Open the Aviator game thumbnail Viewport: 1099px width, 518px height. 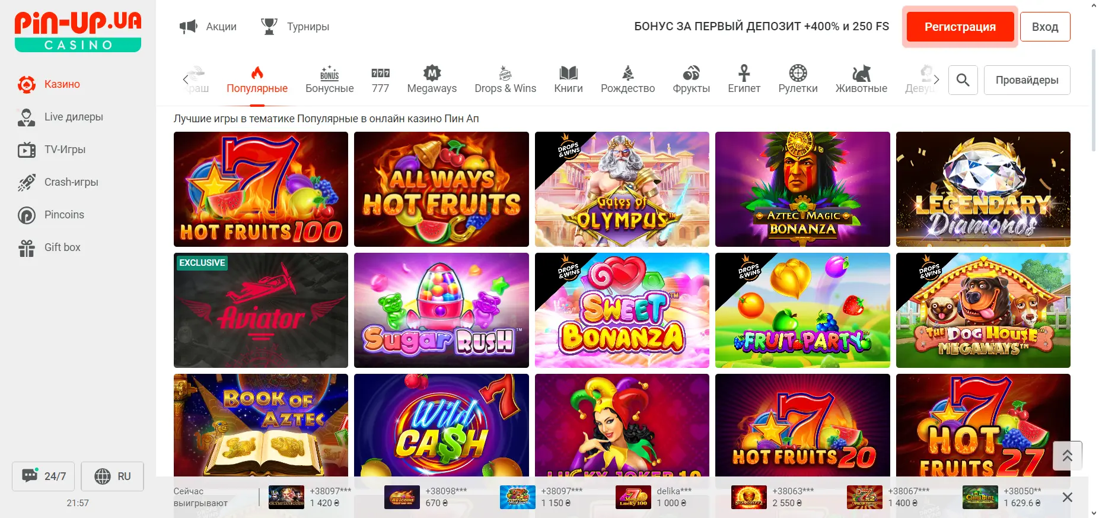(261, 310)
